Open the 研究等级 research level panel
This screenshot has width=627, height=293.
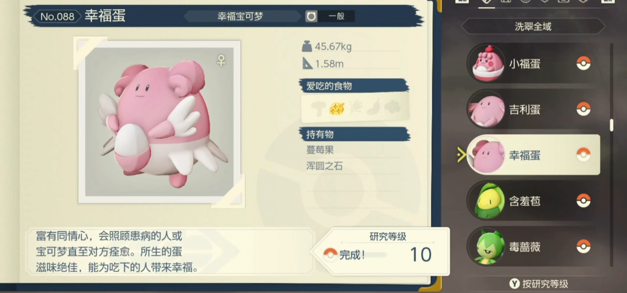(380, 251)
